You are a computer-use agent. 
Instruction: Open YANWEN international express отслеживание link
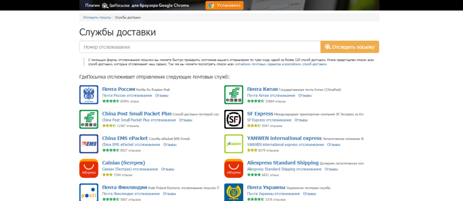[286, 145]
